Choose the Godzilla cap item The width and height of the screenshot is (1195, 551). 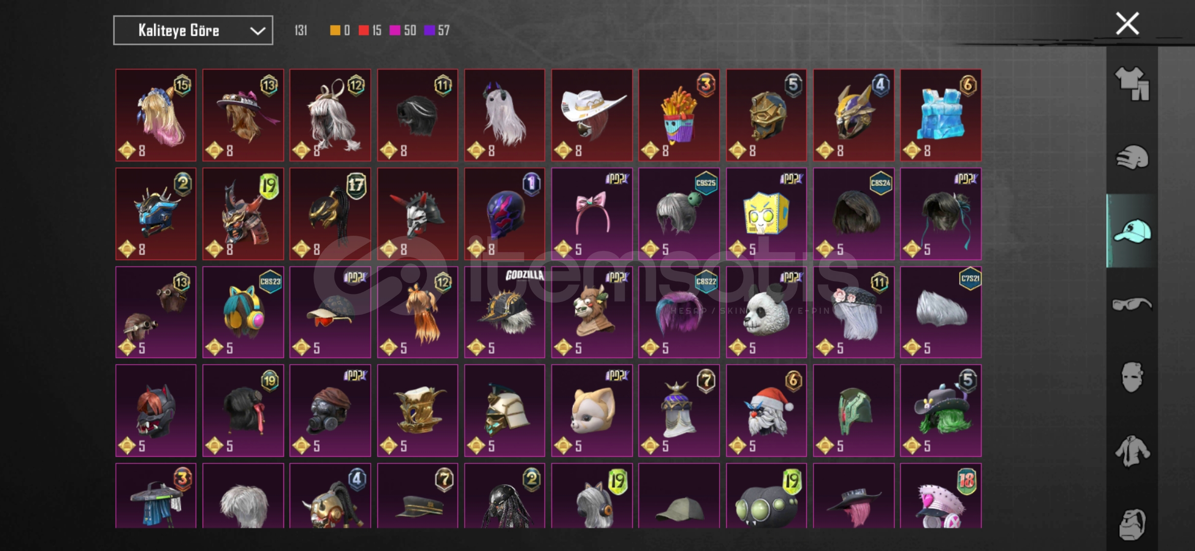tap(505, 312)
